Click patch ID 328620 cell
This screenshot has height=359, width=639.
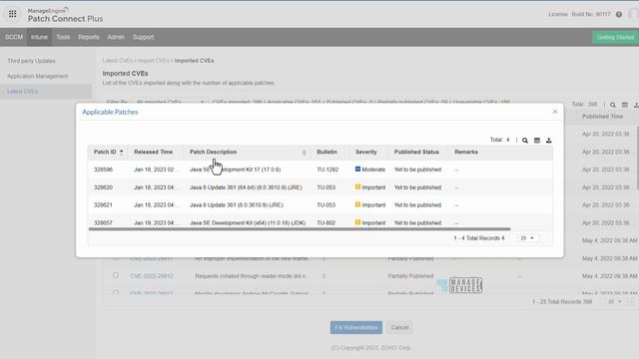tap(103, 187)
